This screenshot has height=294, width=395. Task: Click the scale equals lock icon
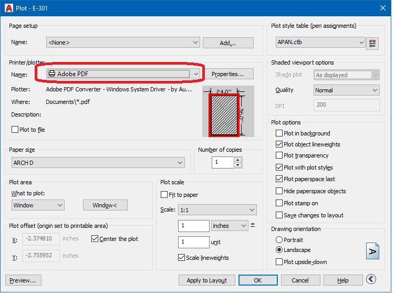253,225
